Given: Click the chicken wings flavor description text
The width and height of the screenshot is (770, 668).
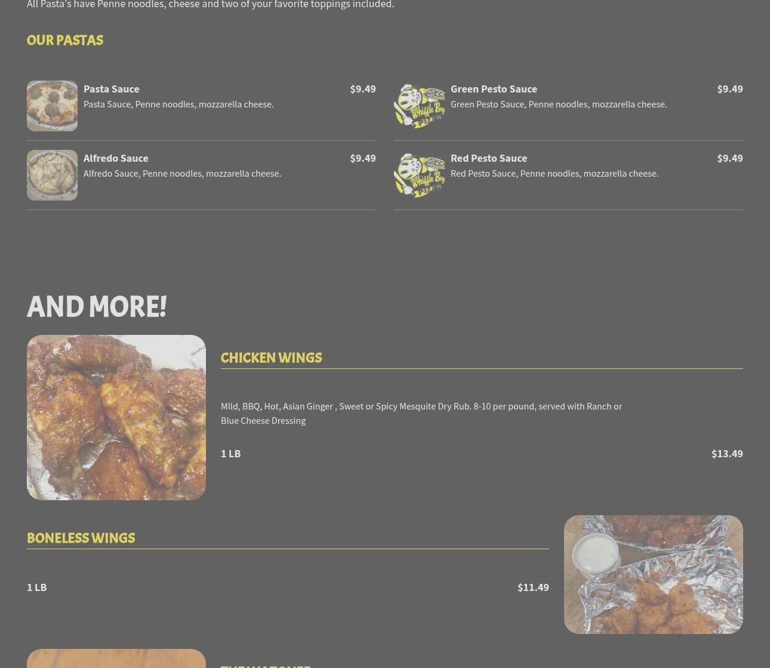Looking at the screenshot, I should tap(421, 413).
